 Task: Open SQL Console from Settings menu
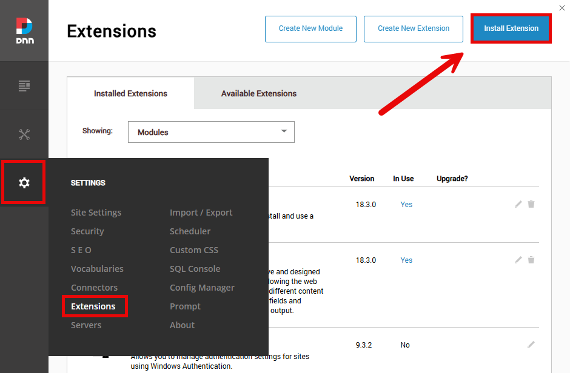195,269
